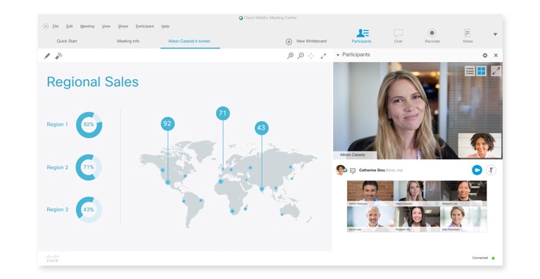Open the Notes panel
The width and height of the screenshot is (540, 279).
467,36
